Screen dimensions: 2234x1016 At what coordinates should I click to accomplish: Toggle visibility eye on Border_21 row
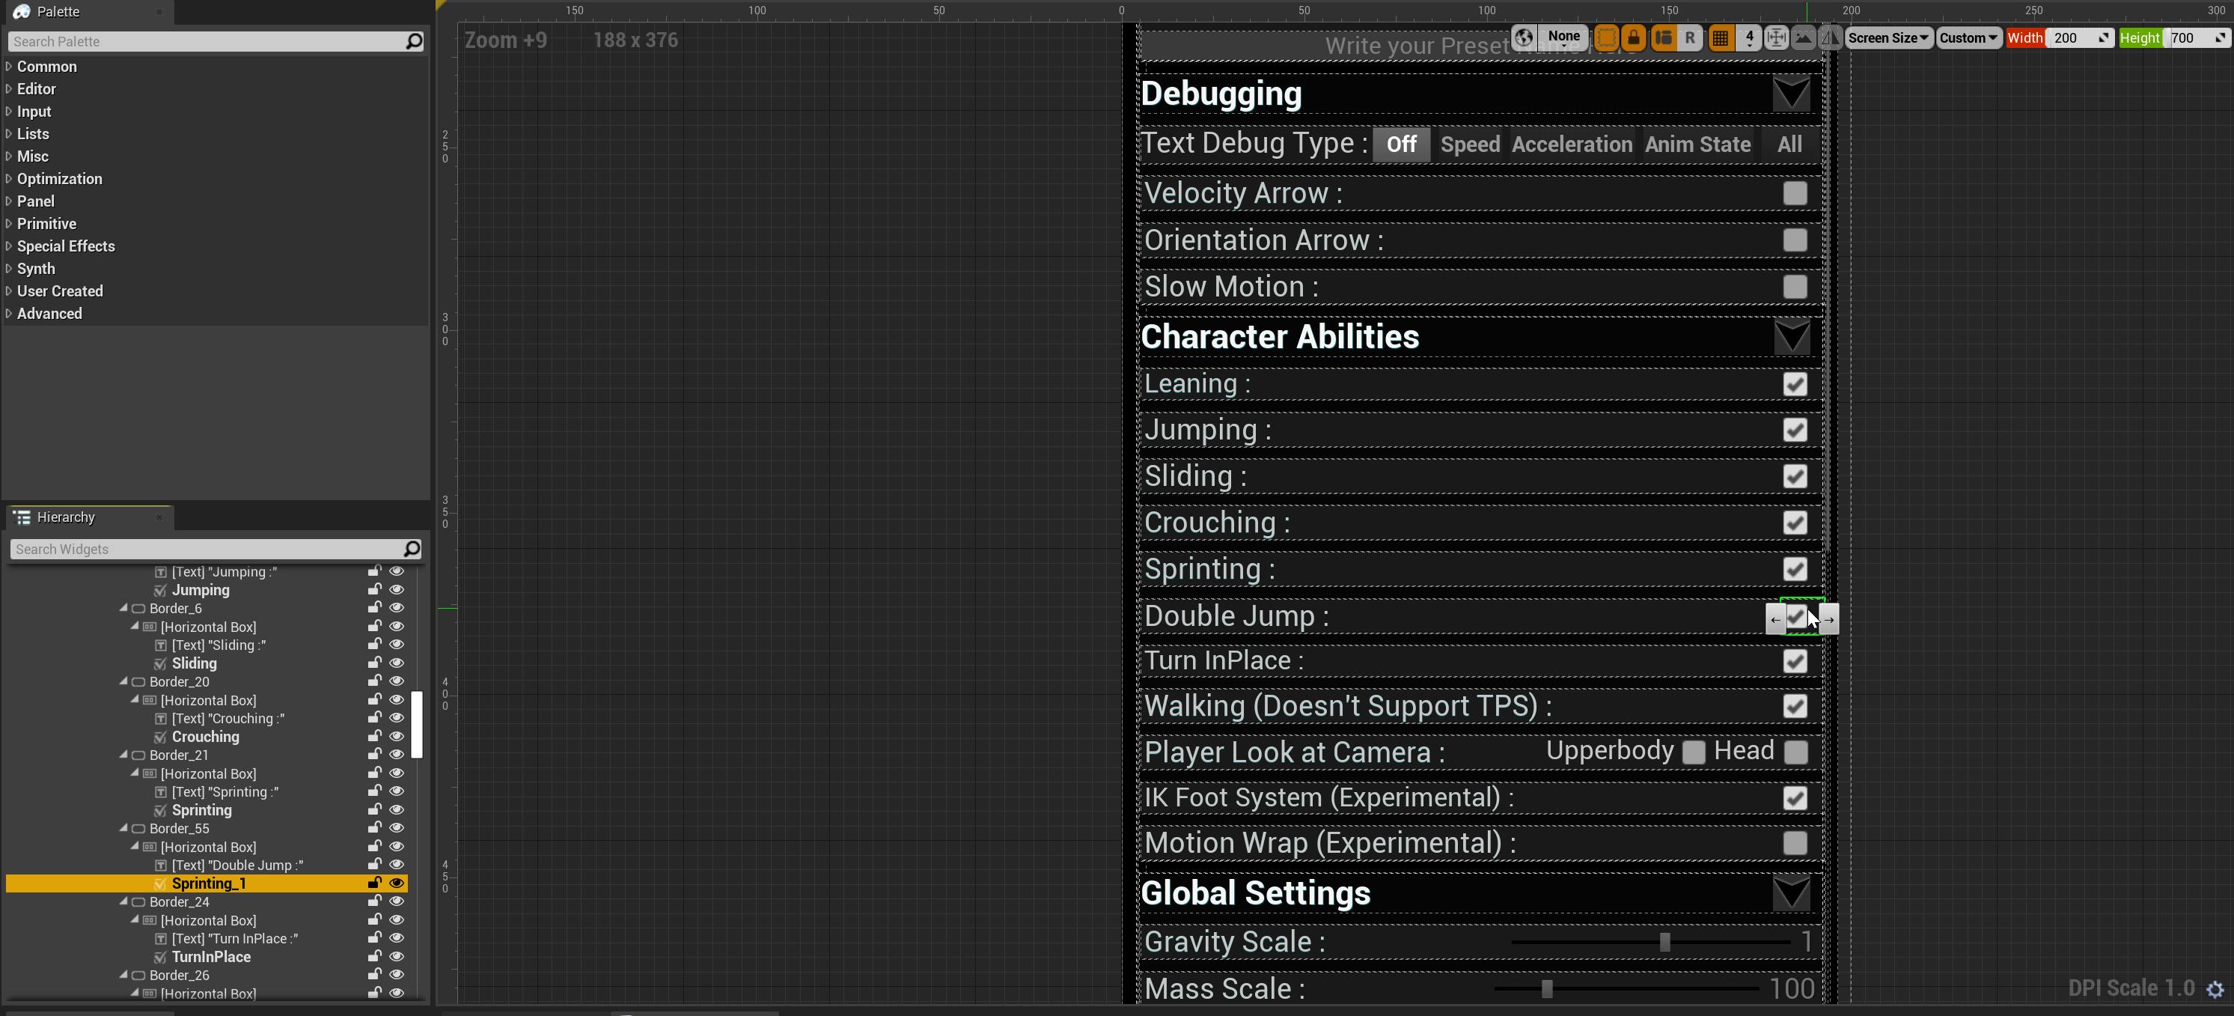click(397, 755)
